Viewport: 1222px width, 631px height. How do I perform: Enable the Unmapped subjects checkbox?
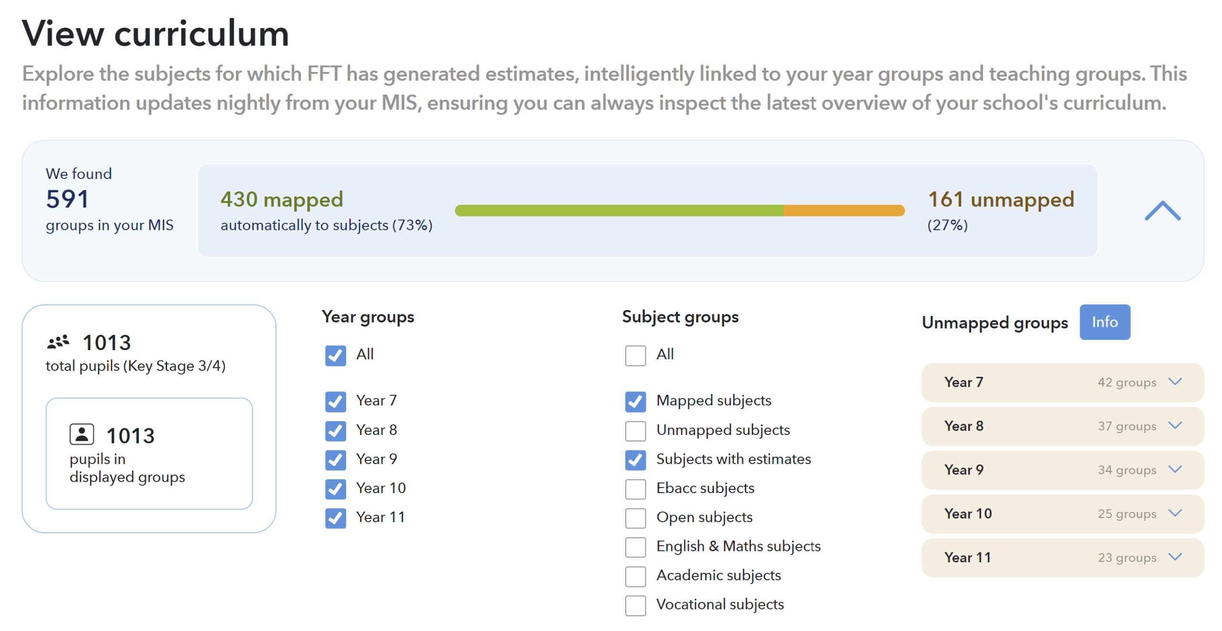click(635, 431)
